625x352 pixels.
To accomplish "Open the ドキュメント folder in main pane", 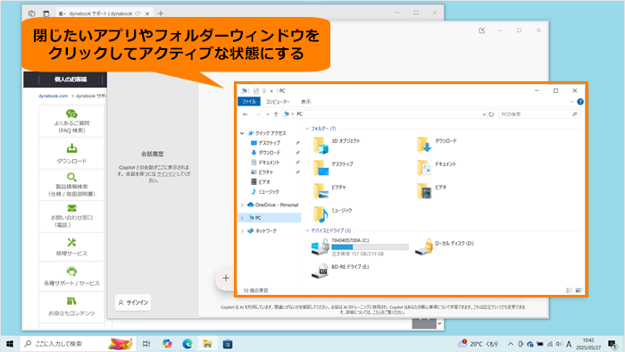I will pyautogui.click(x=437, y=168).
